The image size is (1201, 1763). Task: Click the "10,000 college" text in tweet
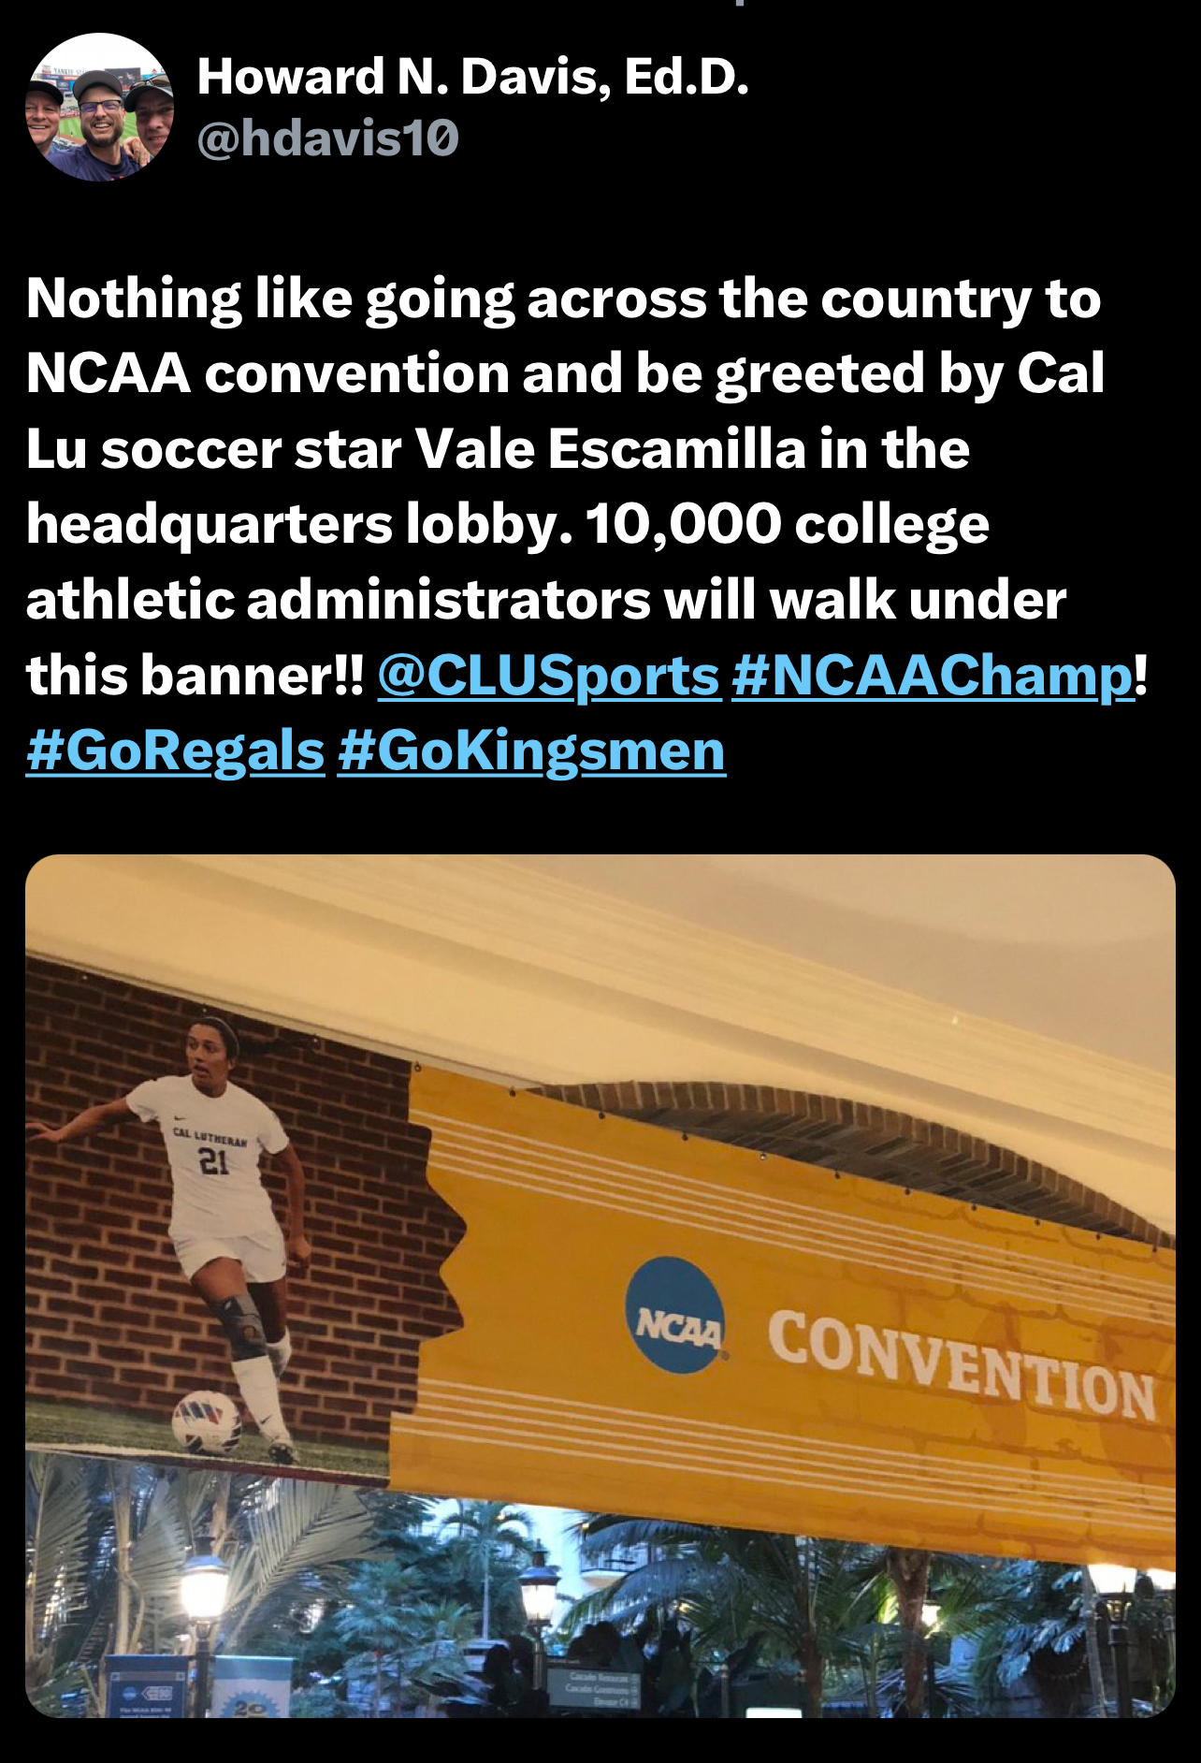[788, 524]
